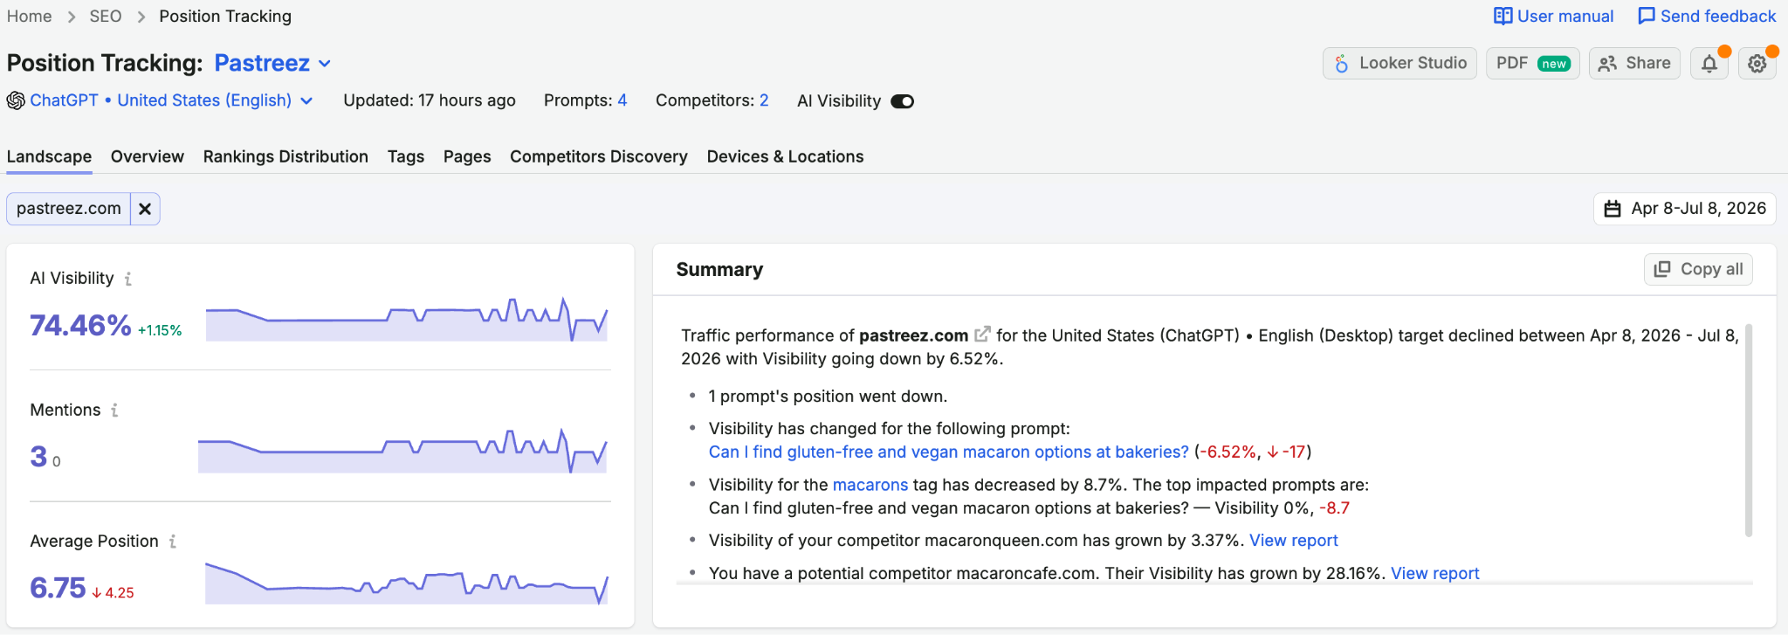The image size is (1788, 635).
Task: Open notifications bell icon
Action: [x=1709, y=64]
